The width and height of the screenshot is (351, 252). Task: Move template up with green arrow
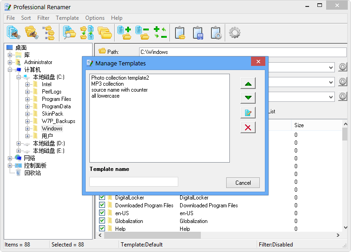248,83
